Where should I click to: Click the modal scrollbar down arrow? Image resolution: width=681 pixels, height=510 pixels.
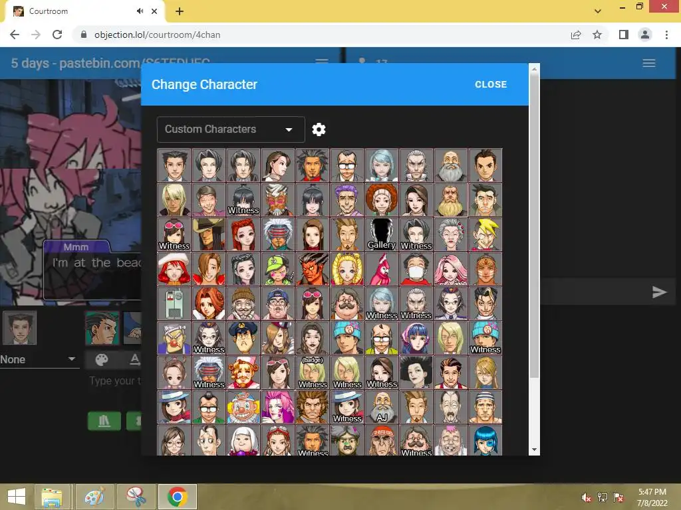tap(534, 450)
